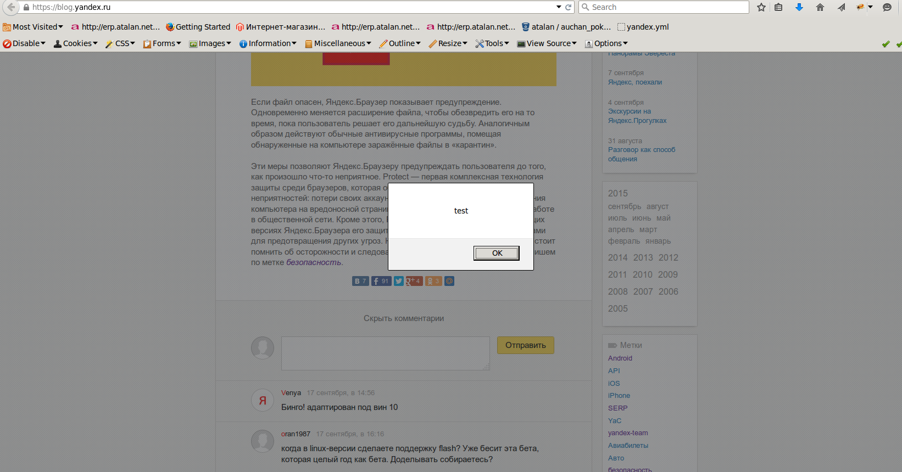Open the Downloads arrow icon
The image size is (902, 472).
(799, 7)
